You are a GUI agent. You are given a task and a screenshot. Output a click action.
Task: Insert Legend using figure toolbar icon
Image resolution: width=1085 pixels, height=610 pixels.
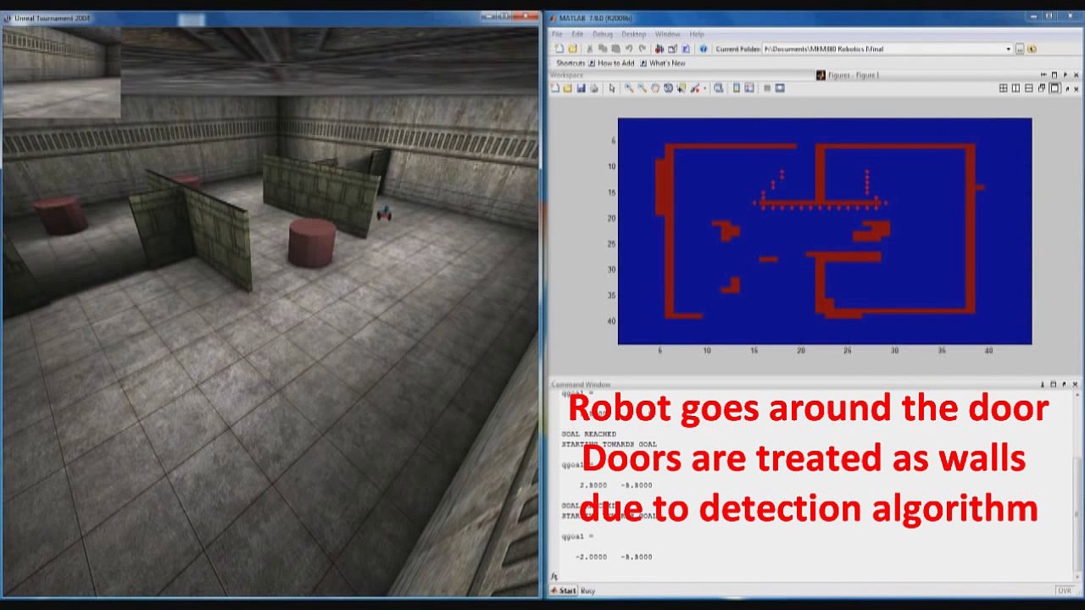coord(749,88)
